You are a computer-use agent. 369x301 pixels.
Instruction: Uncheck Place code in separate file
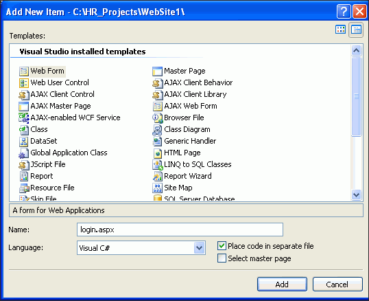(x=222, y=246)
